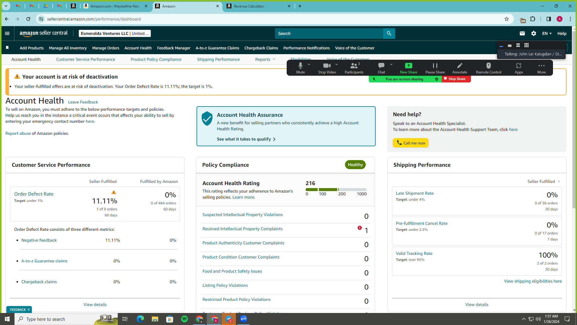Screen dimensions: 577x325
Task: Change the Seller Fulfilled shipping filter
Action: click(x=544, y=181)
